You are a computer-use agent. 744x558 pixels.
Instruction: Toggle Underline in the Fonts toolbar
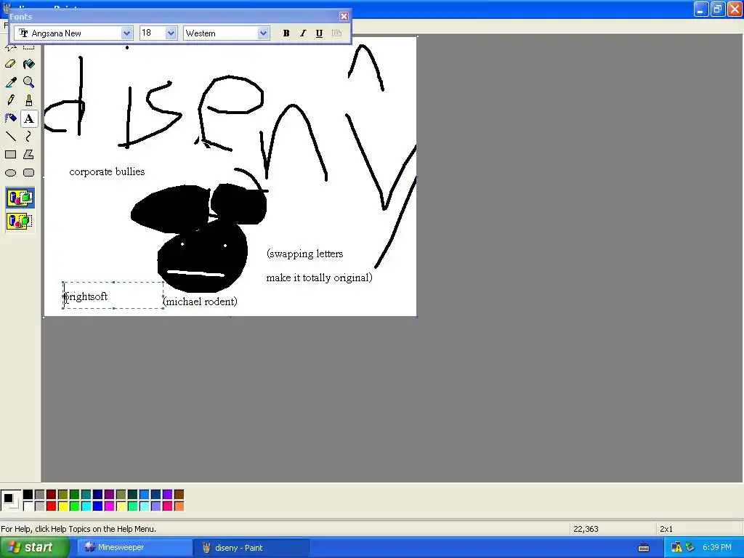tap(320, 33)
